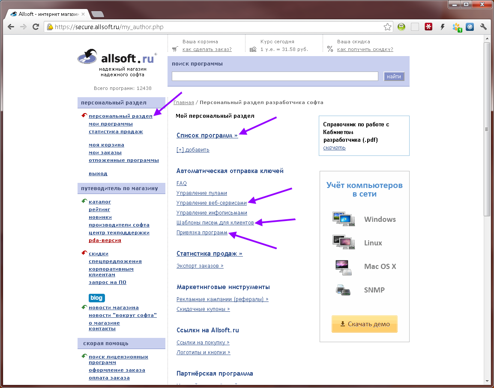Click the vertical page scrollbar thumb
This screenshot has width=494, height=388.
[x=487, y=128]
